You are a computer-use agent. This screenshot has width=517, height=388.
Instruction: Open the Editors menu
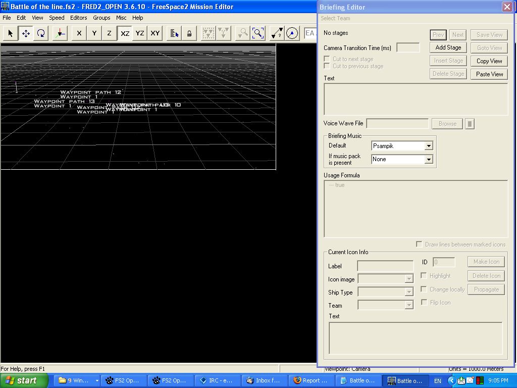(x=78, y=18)
